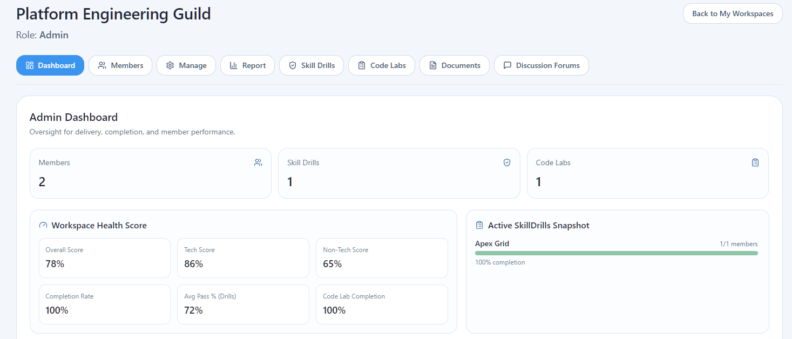Click the document icon on the Documents tab

pyautogui.click(x=432, y=65)
